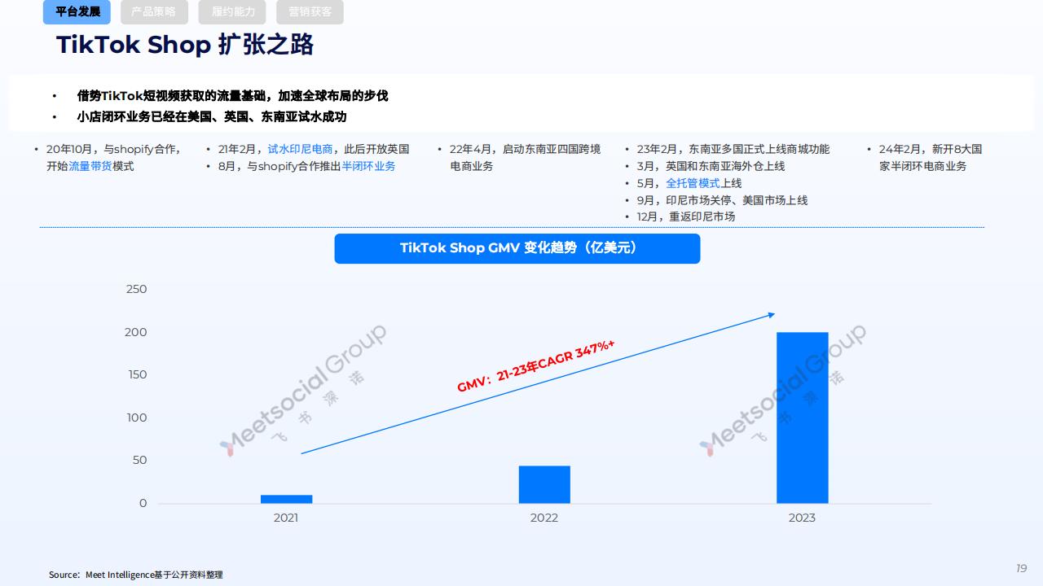Select the 2022 GMV bar
This screenshot has height=586, width=1043.
(x=544, y=484)
